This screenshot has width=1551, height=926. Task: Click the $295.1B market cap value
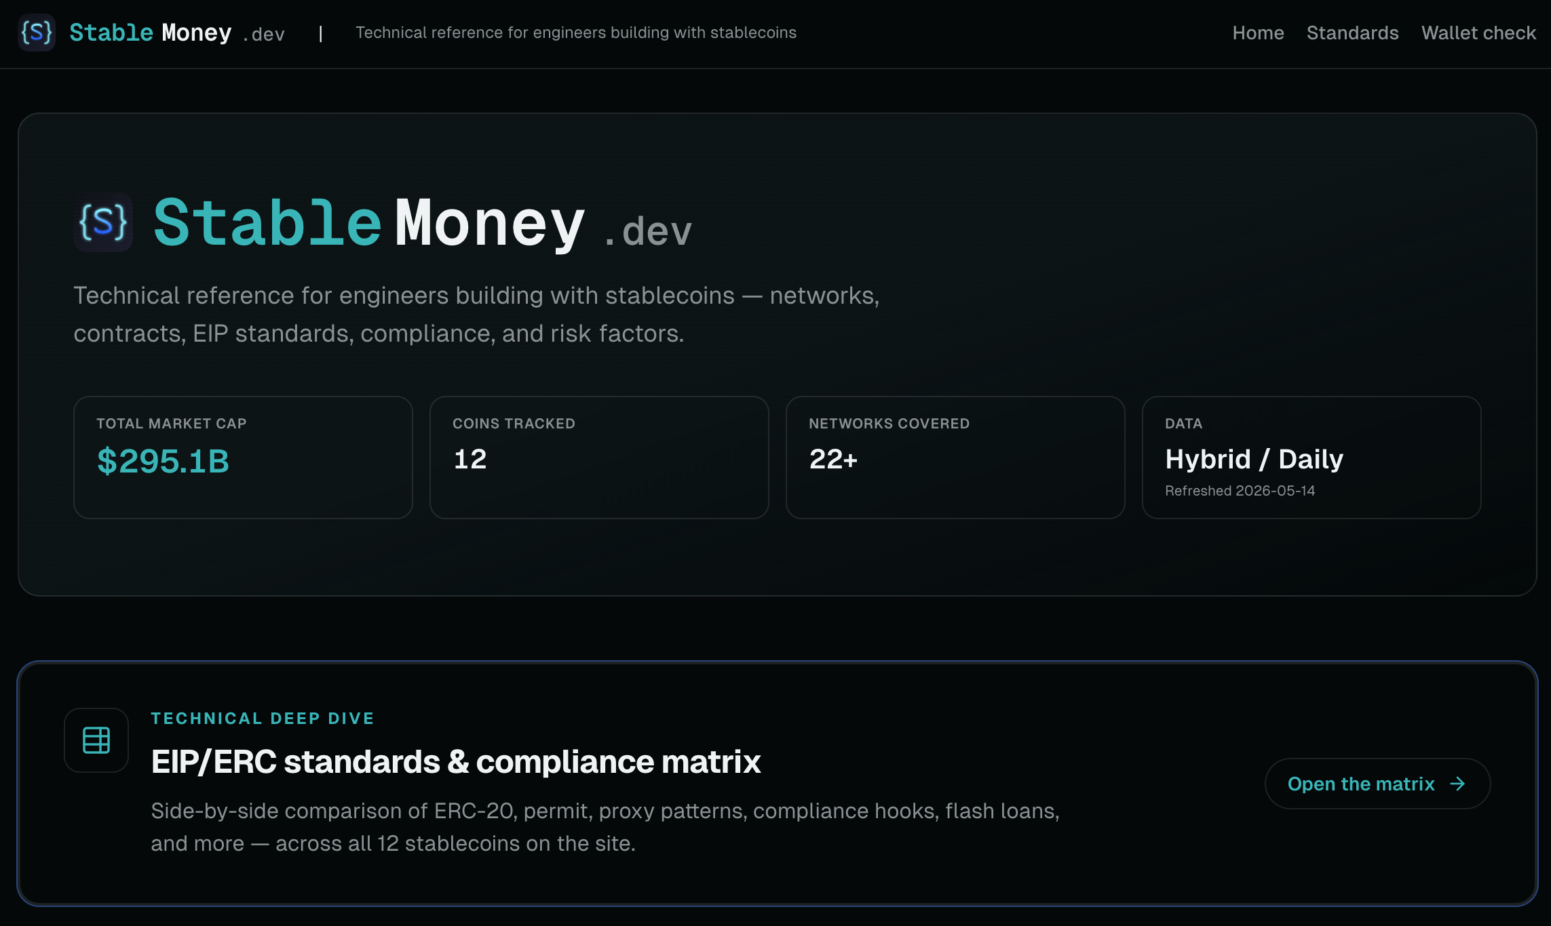click(163, 461)
